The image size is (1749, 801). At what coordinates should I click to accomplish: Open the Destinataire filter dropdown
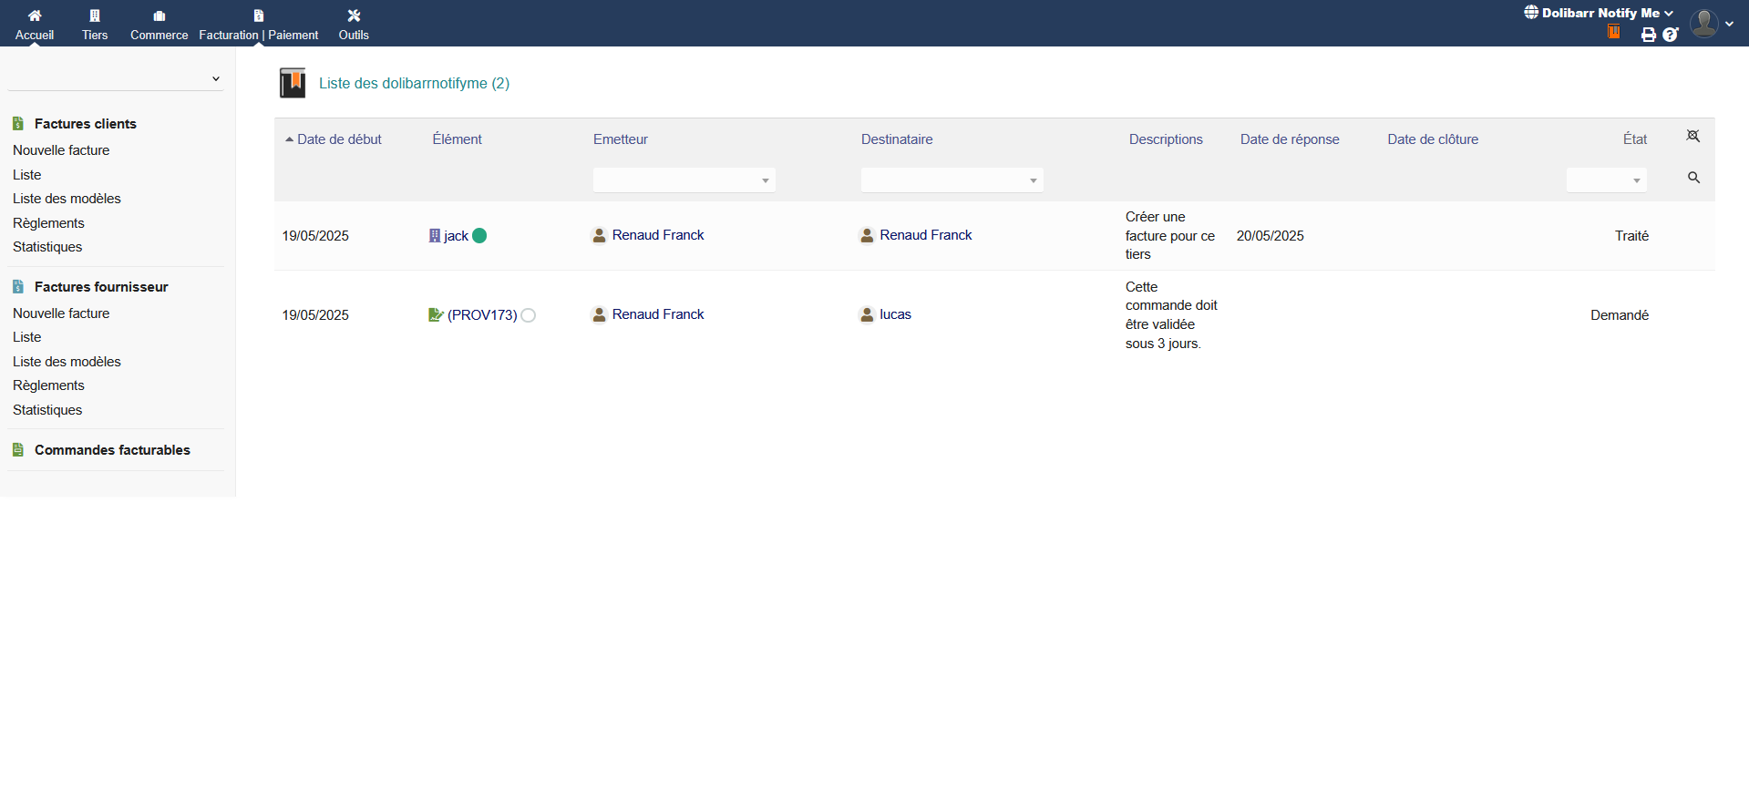[952, 180]
